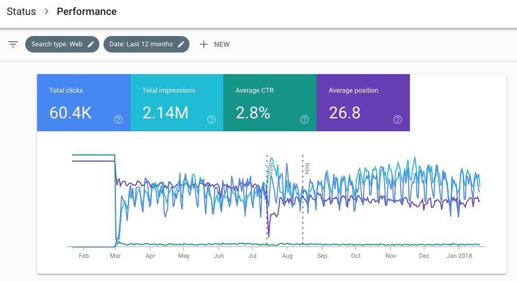Open the July chart Note marker
The height and width of the screenshot is (281, 517).
[x=271, y=169]
